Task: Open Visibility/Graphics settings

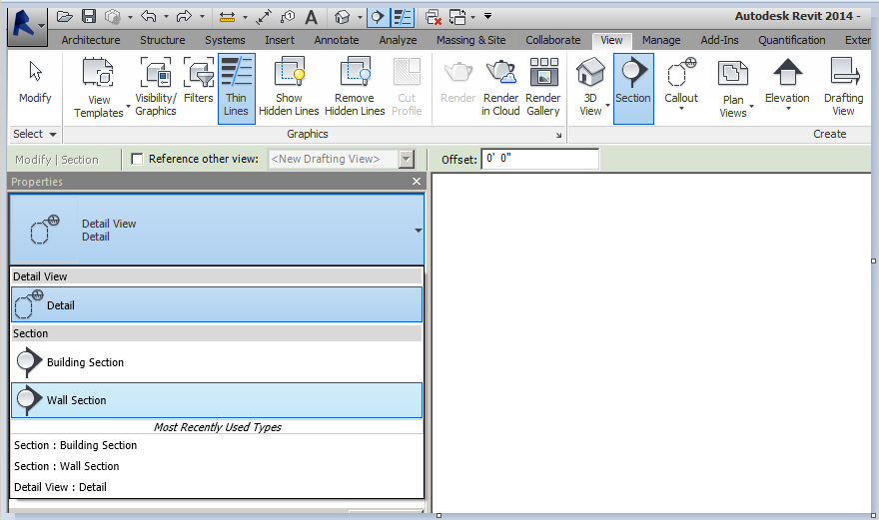Action: click(156, 87)
